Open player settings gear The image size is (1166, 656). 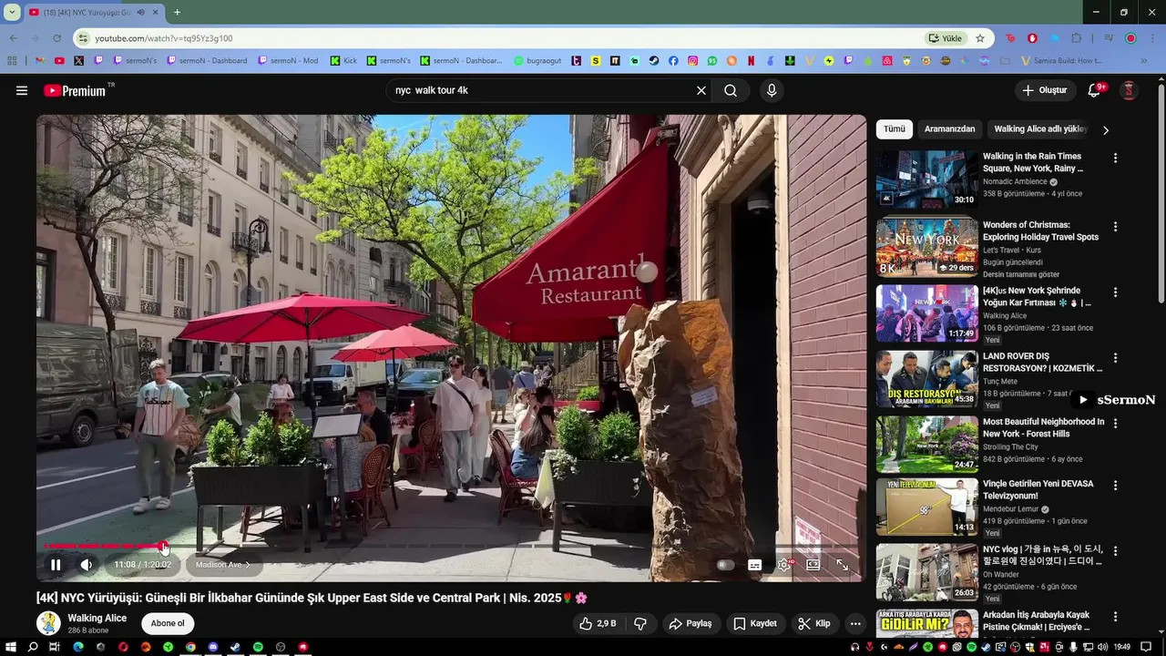[784, 565]
